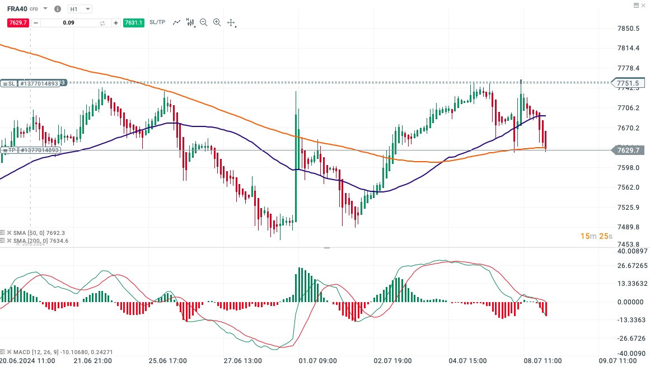Click the 08.07 11:00 time axis label

pyautogui.click(x=543, y=361)
